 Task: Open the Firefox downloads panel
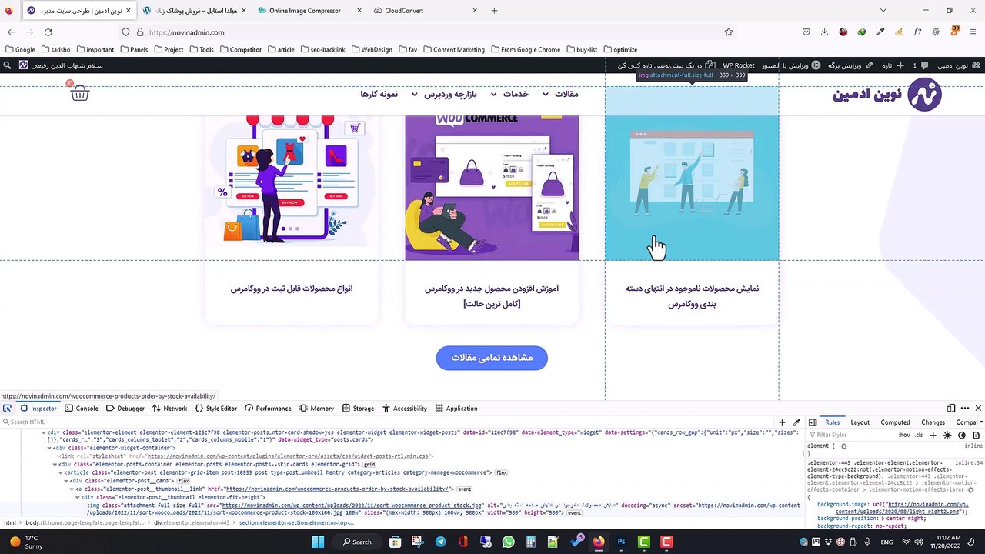[824, 32]
